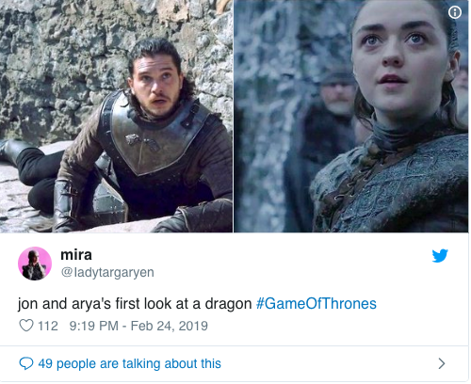This screenshot has width=471, height=384.
Task: Open the @ladytargaryen handle
Action: click(107, 272)
